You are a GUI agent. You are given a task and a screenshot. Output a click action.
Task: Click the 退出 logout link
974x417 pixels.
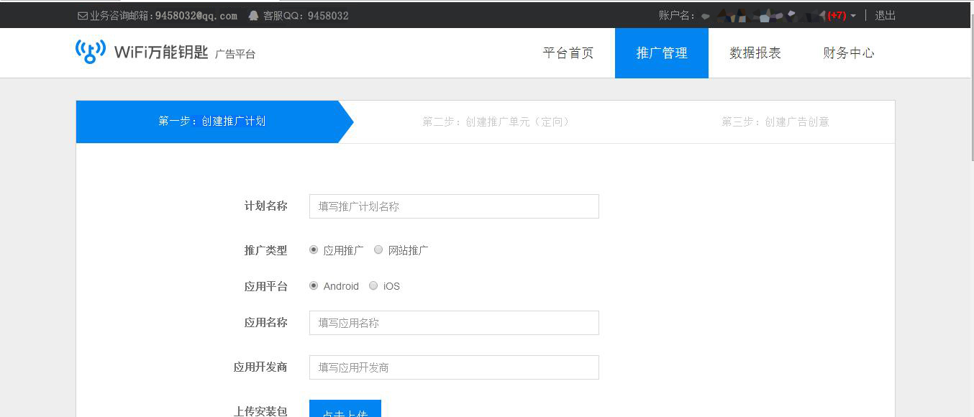885,14
